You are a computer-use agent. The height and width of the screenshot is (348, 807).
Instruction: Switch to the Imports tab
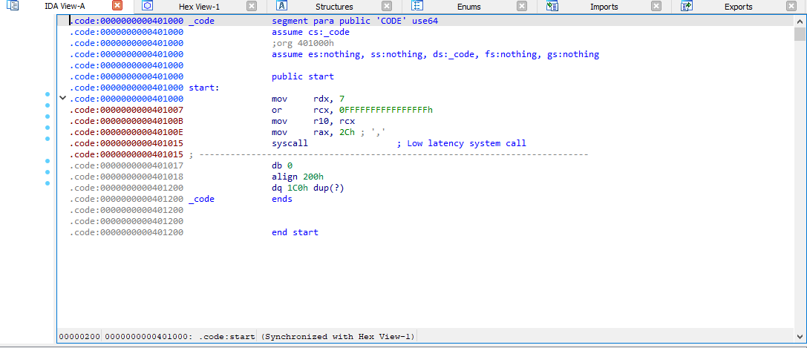604,7
